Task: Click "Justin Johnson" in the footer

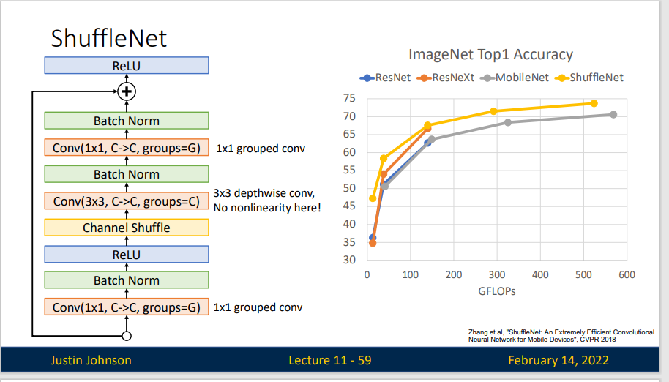Action: tap(91, 360)
